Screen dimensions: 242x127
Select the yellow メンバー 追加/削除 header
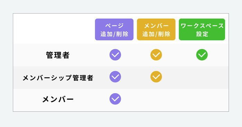tap(156, 29)
